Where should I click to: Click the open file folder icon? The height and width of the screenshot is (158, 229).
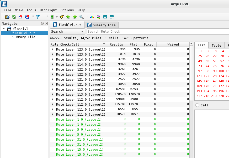[x=7, y=17]
